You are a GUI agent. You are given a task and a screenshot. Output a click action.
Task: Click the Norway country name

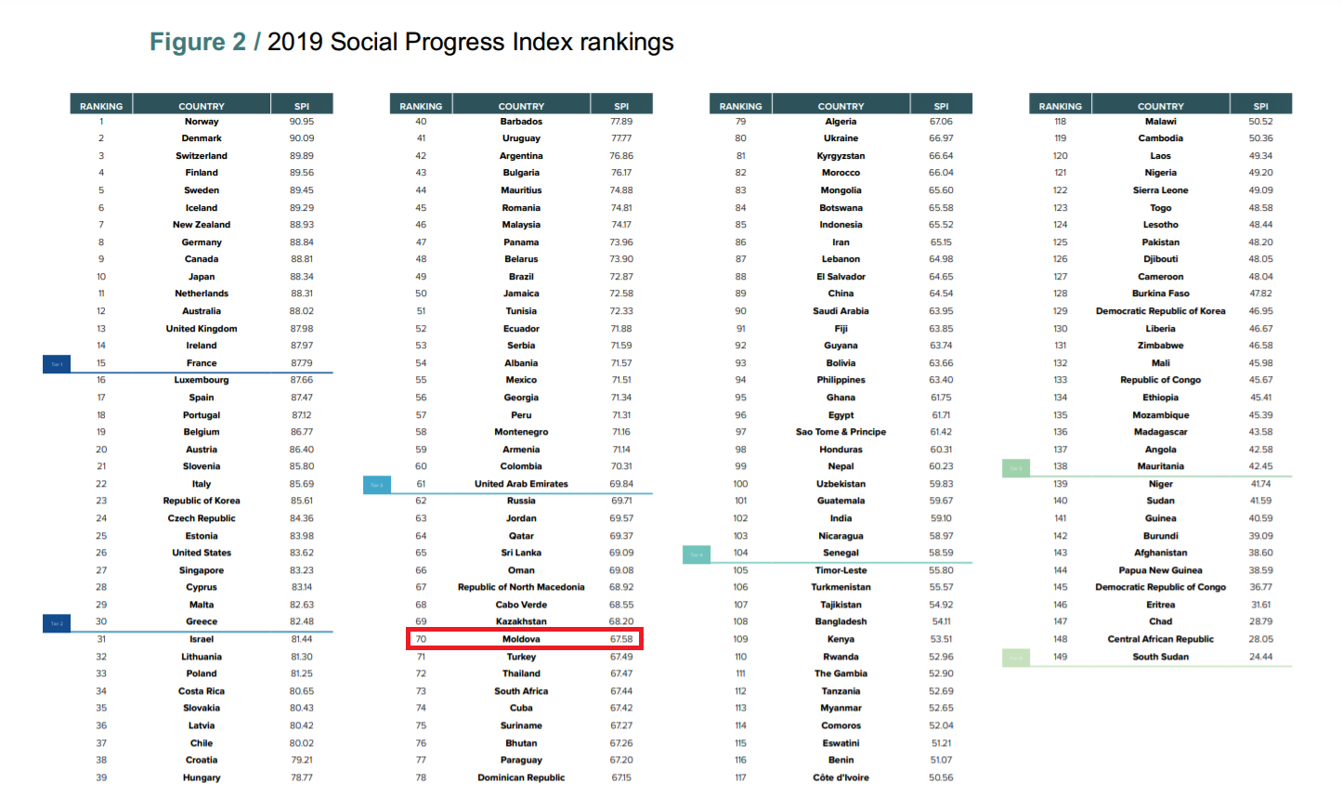(x=202, y=122)
